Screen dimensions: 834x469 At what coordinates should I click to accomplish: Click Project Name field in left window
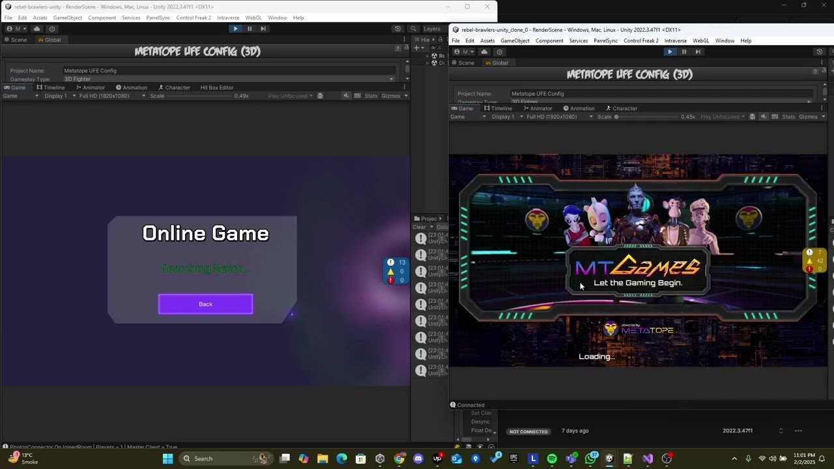pyautogui.click(x=229, y=70)
